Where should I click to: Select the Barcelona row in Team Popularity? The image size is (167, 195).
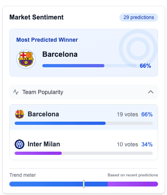(84, 117)
